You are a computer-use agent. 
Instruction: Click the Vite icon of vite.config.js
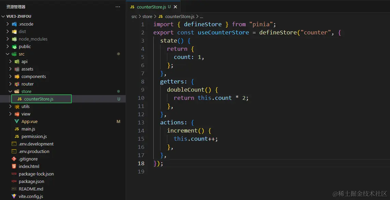[x=14, y=196]
